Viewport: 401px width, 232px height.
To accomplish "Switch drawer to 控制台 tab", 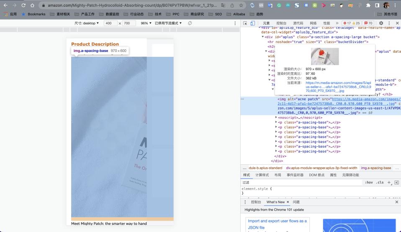I will coord(256,202).
